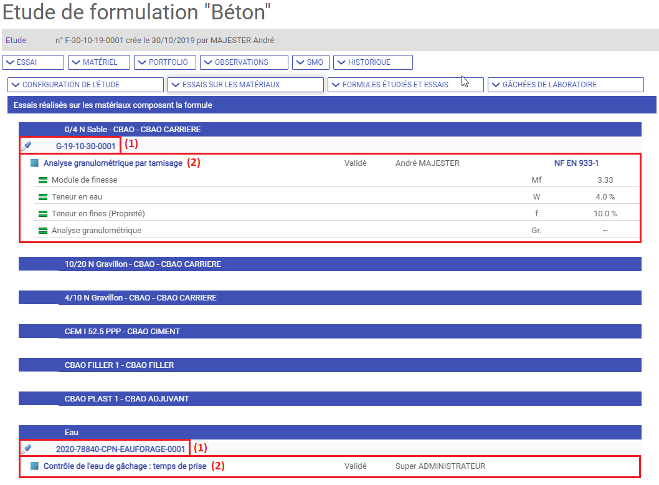
Task: Click Validé status of granulométrique test
Action: [355, 163]
